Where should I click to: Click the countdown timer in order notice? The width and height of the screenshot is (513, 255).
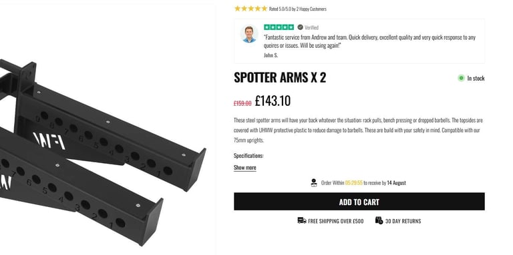[353, 183]
